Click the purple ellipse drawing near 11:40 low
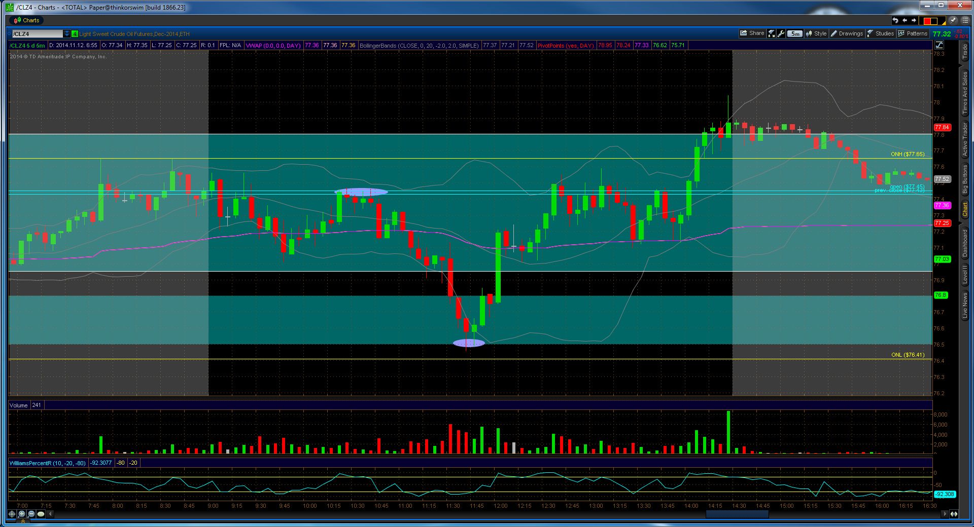The image size is (974, 527). coord(469,343)
